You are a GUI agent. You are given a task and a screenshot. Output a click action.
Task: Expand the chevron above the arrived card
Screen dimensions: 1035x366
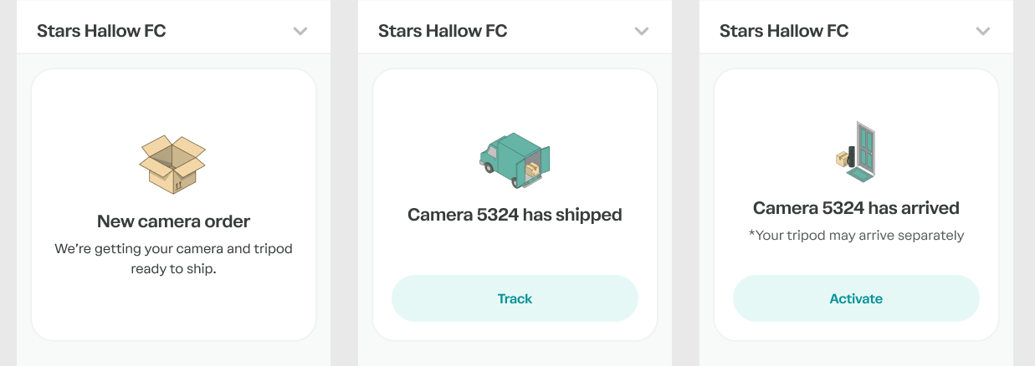[983, 32]
